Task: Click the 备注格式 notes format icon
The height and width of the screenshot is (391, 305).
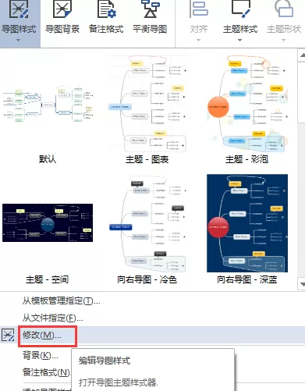Action: point(106,9)
